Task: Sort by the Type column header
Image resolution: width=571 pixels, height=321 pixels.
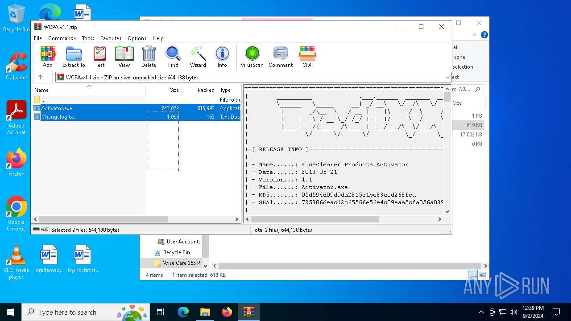Action: coord(229,90)
